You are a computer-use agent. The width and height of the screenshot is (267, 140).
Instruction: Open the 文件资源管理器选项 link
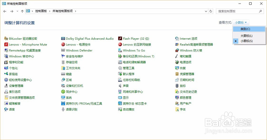tap(22, 97)
